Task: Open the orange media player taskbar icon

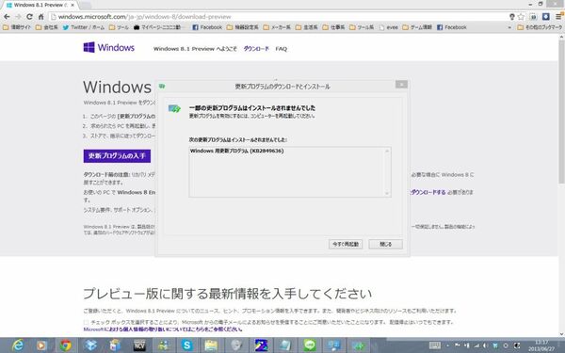Action: (41, 345)
